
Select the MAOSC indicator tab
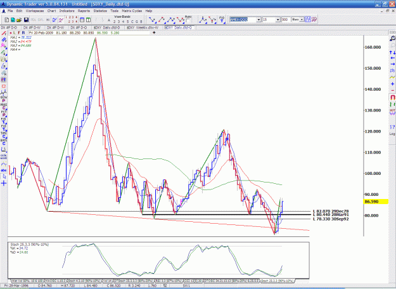click(x=56, y=281)
